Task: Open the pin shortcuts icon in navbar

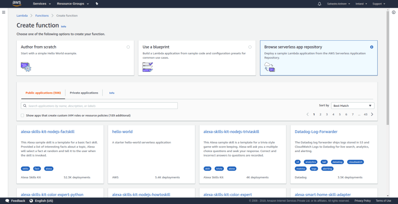Action: pos(97,4)
